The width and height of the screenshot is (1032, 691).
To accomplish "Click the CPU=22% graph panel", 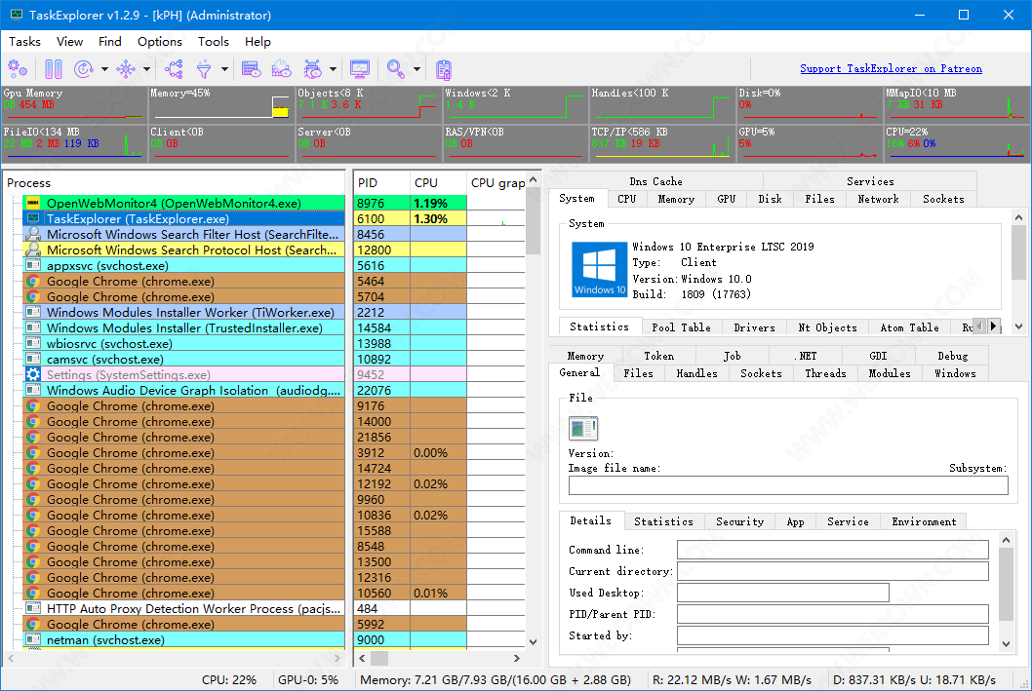I will (x=955, y=142).
